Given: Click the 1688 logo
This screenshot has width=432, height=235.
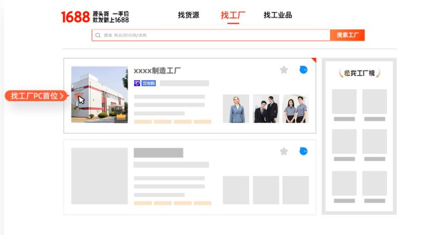Looking at the screenshot, I should [75, 17].
